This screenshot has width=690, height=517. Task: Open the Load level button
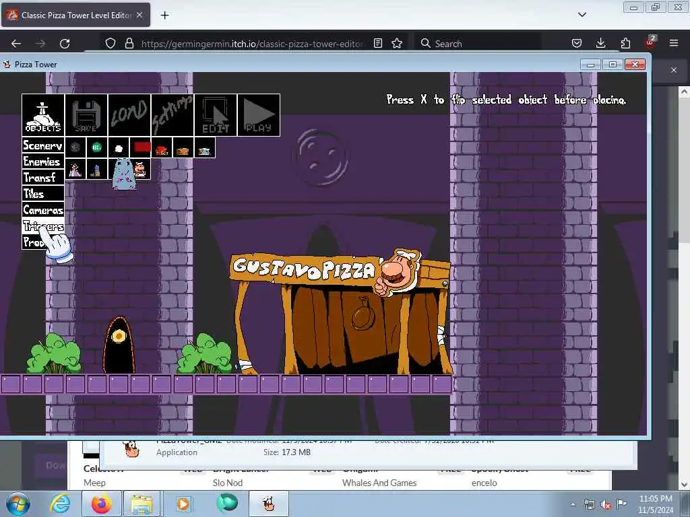pos(129,114)
